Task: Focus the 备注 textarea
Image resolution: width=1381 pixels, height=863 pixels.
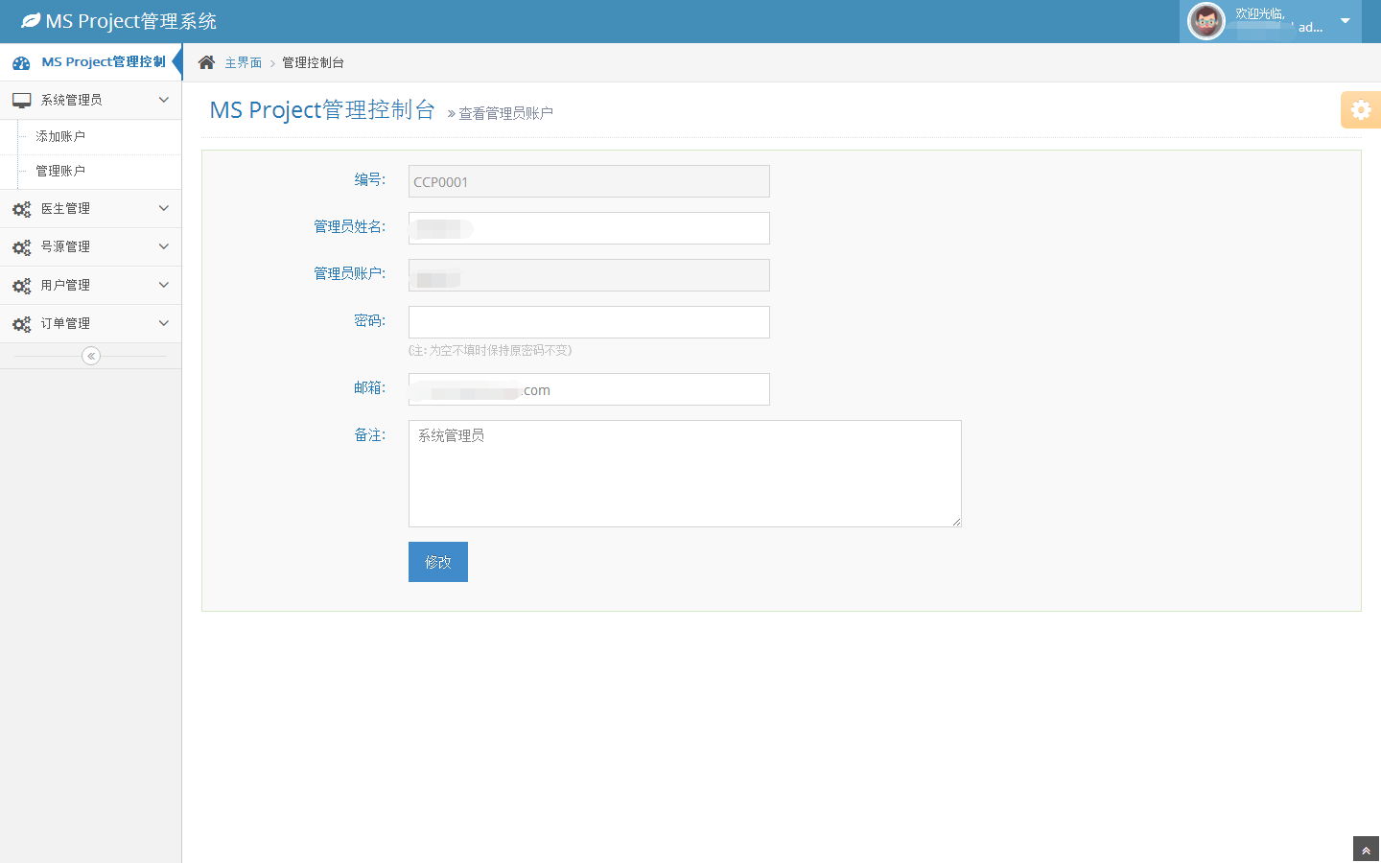Action: (x=685, y=474)
